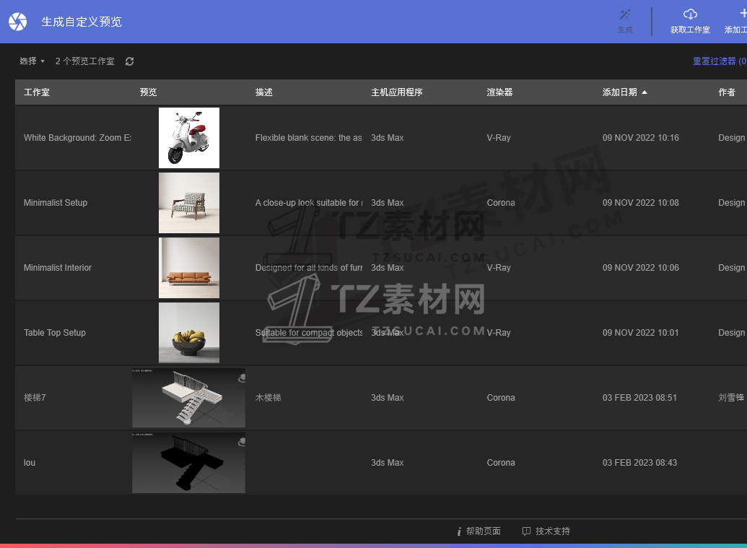Click the date 09 NOV 2022 10:08
The image size is (747, 548).
pos(641,202)
